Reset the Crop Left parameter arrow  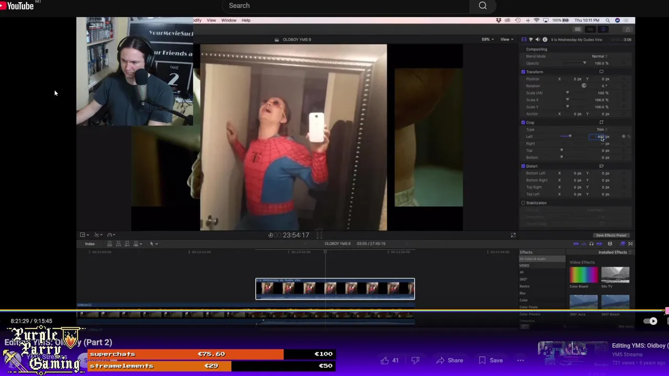(629, 136)
